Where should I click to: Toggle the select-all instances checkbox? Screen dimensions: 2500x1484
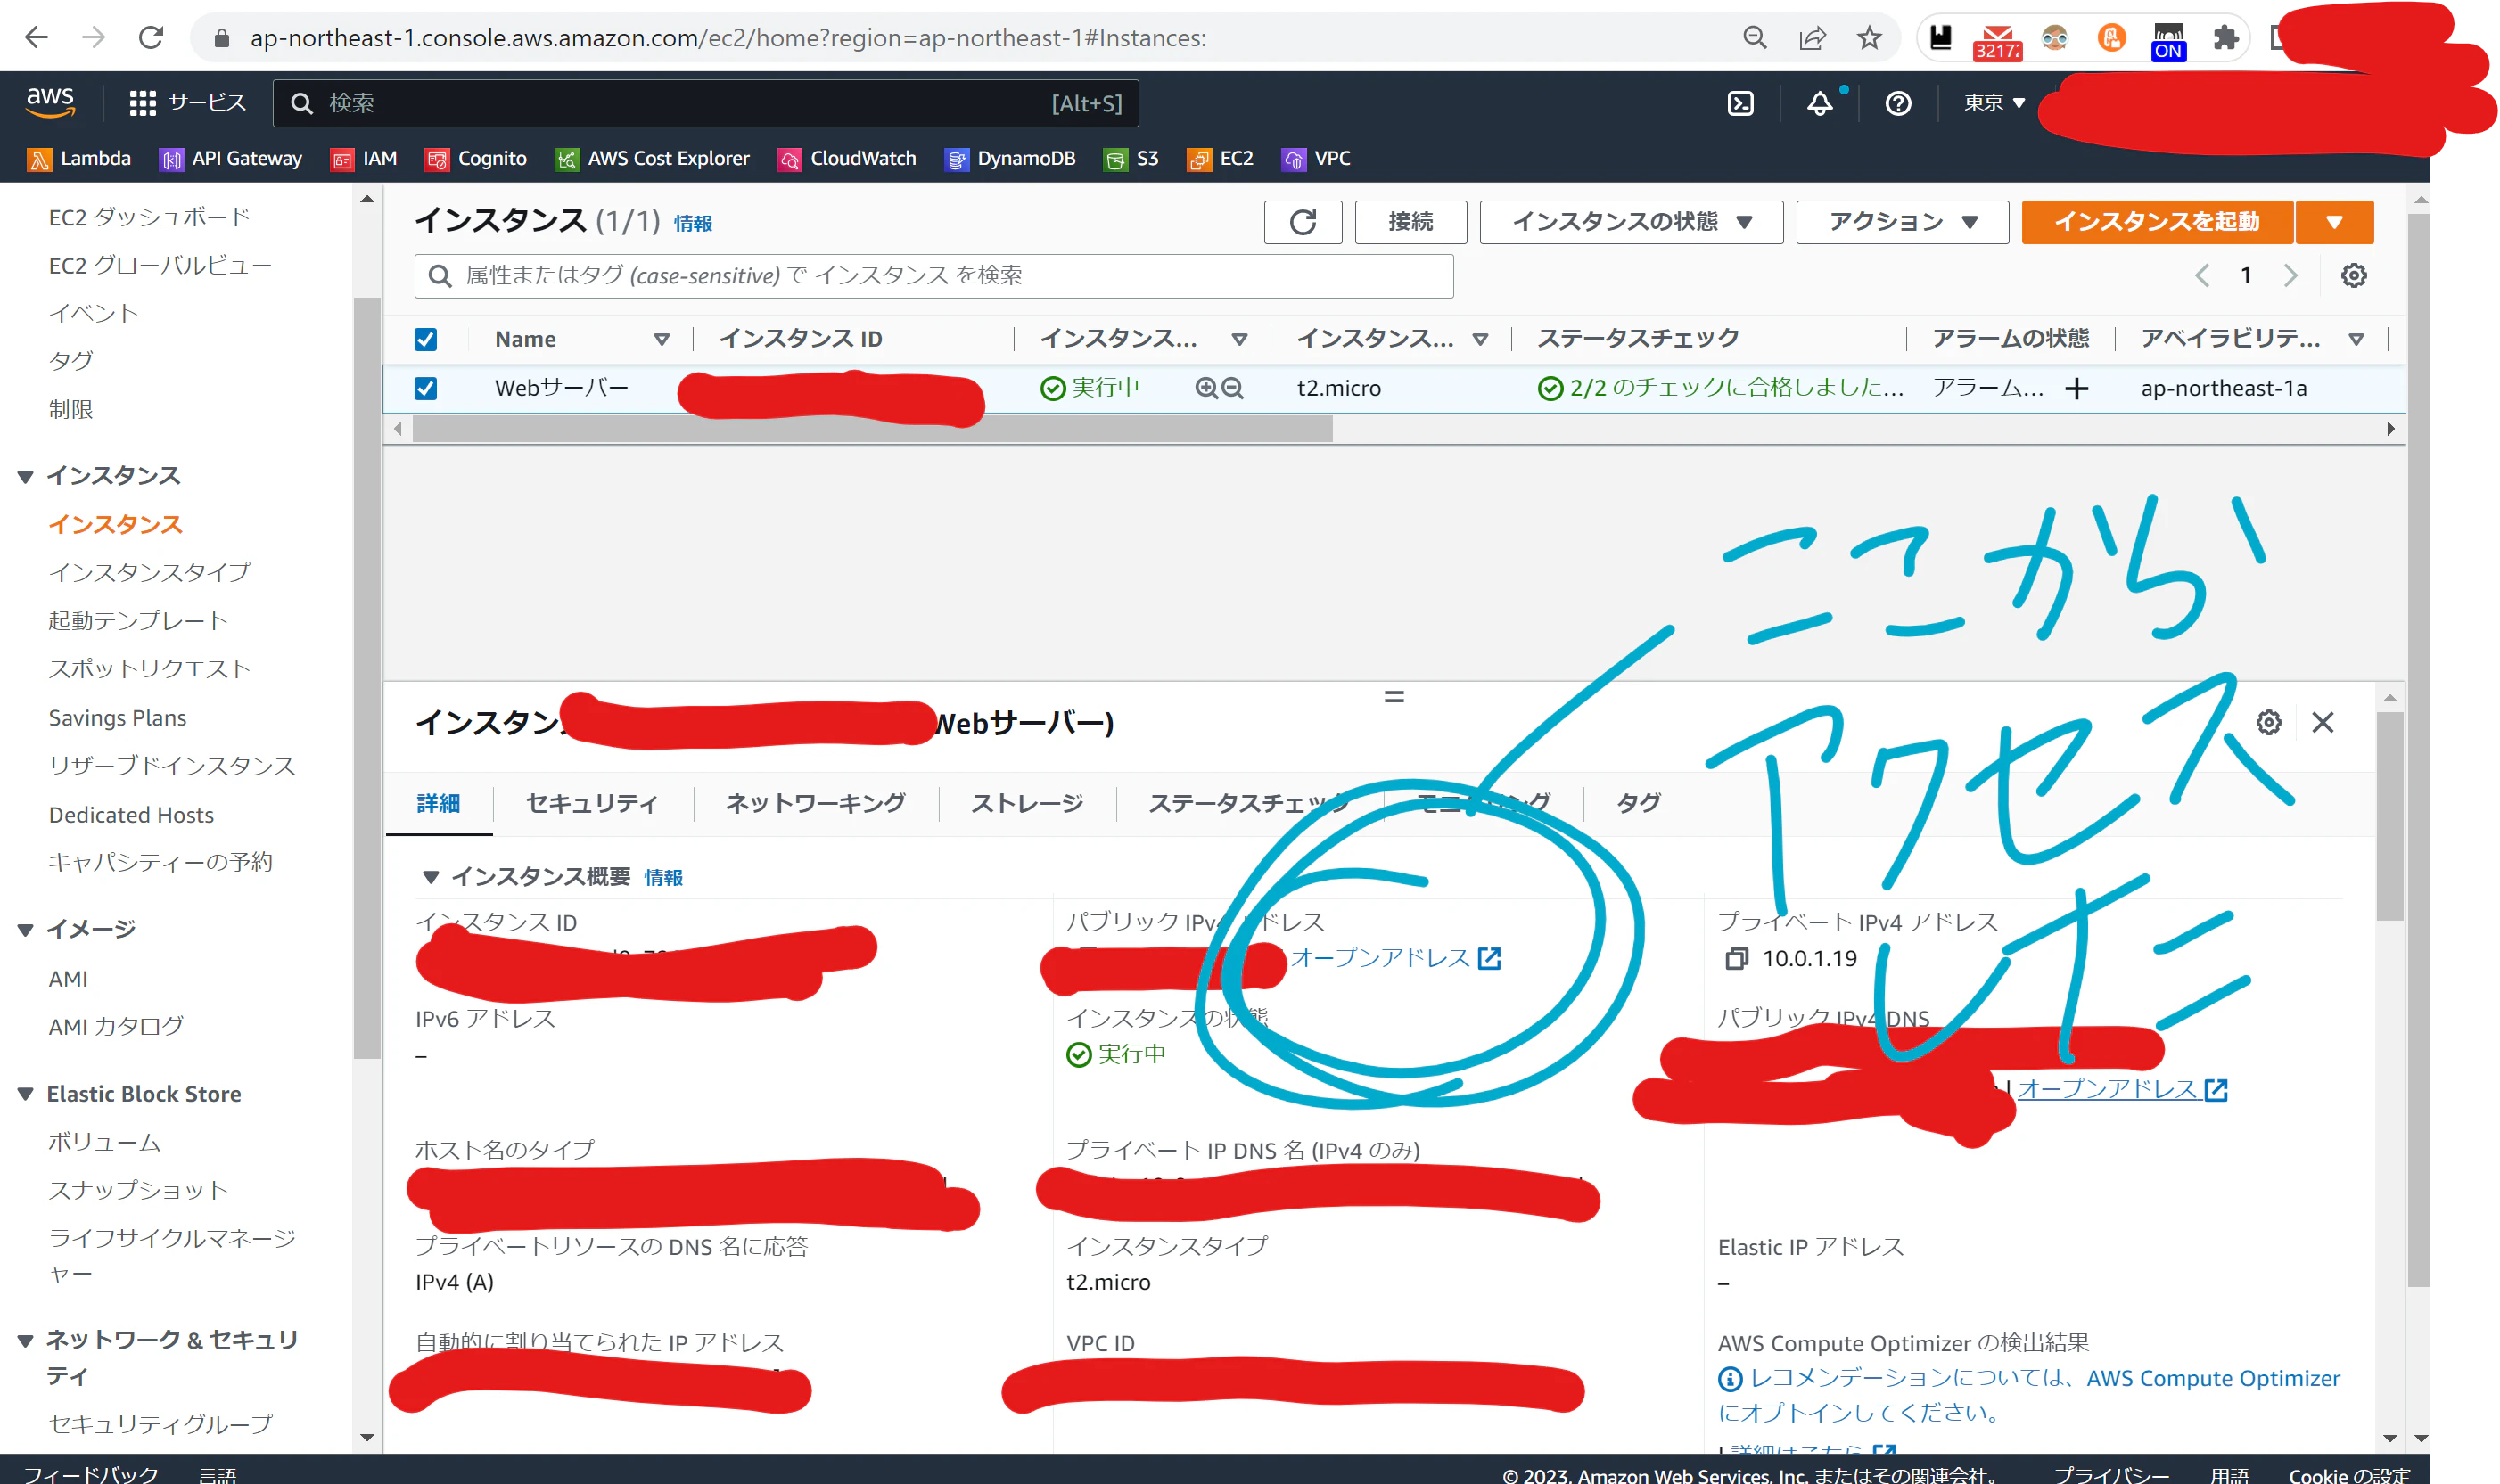(x=426, y=339)
